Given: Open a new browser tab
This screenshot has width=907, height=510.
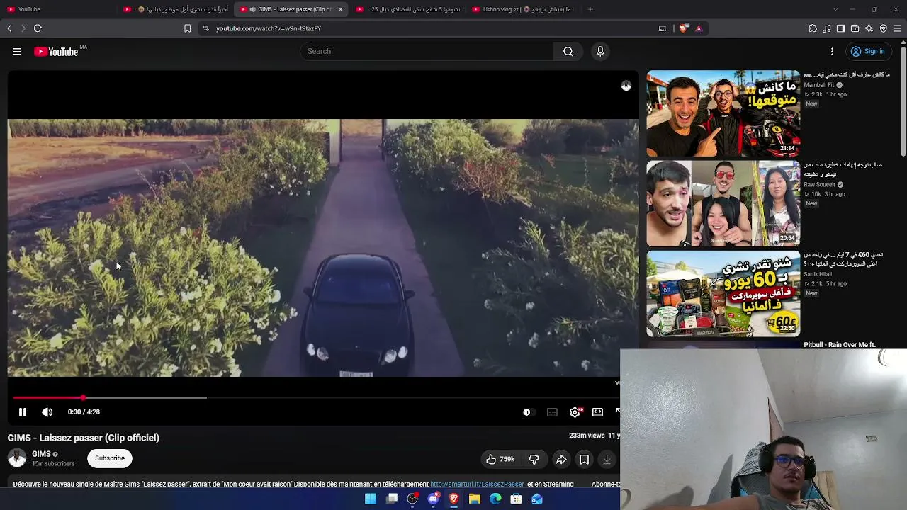Looking at the screenshot, I should (590, 9).
